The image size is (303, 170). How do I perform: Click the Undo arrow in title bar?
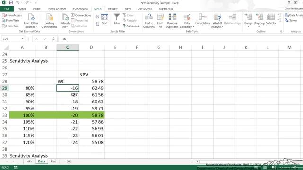coord(18,3)
